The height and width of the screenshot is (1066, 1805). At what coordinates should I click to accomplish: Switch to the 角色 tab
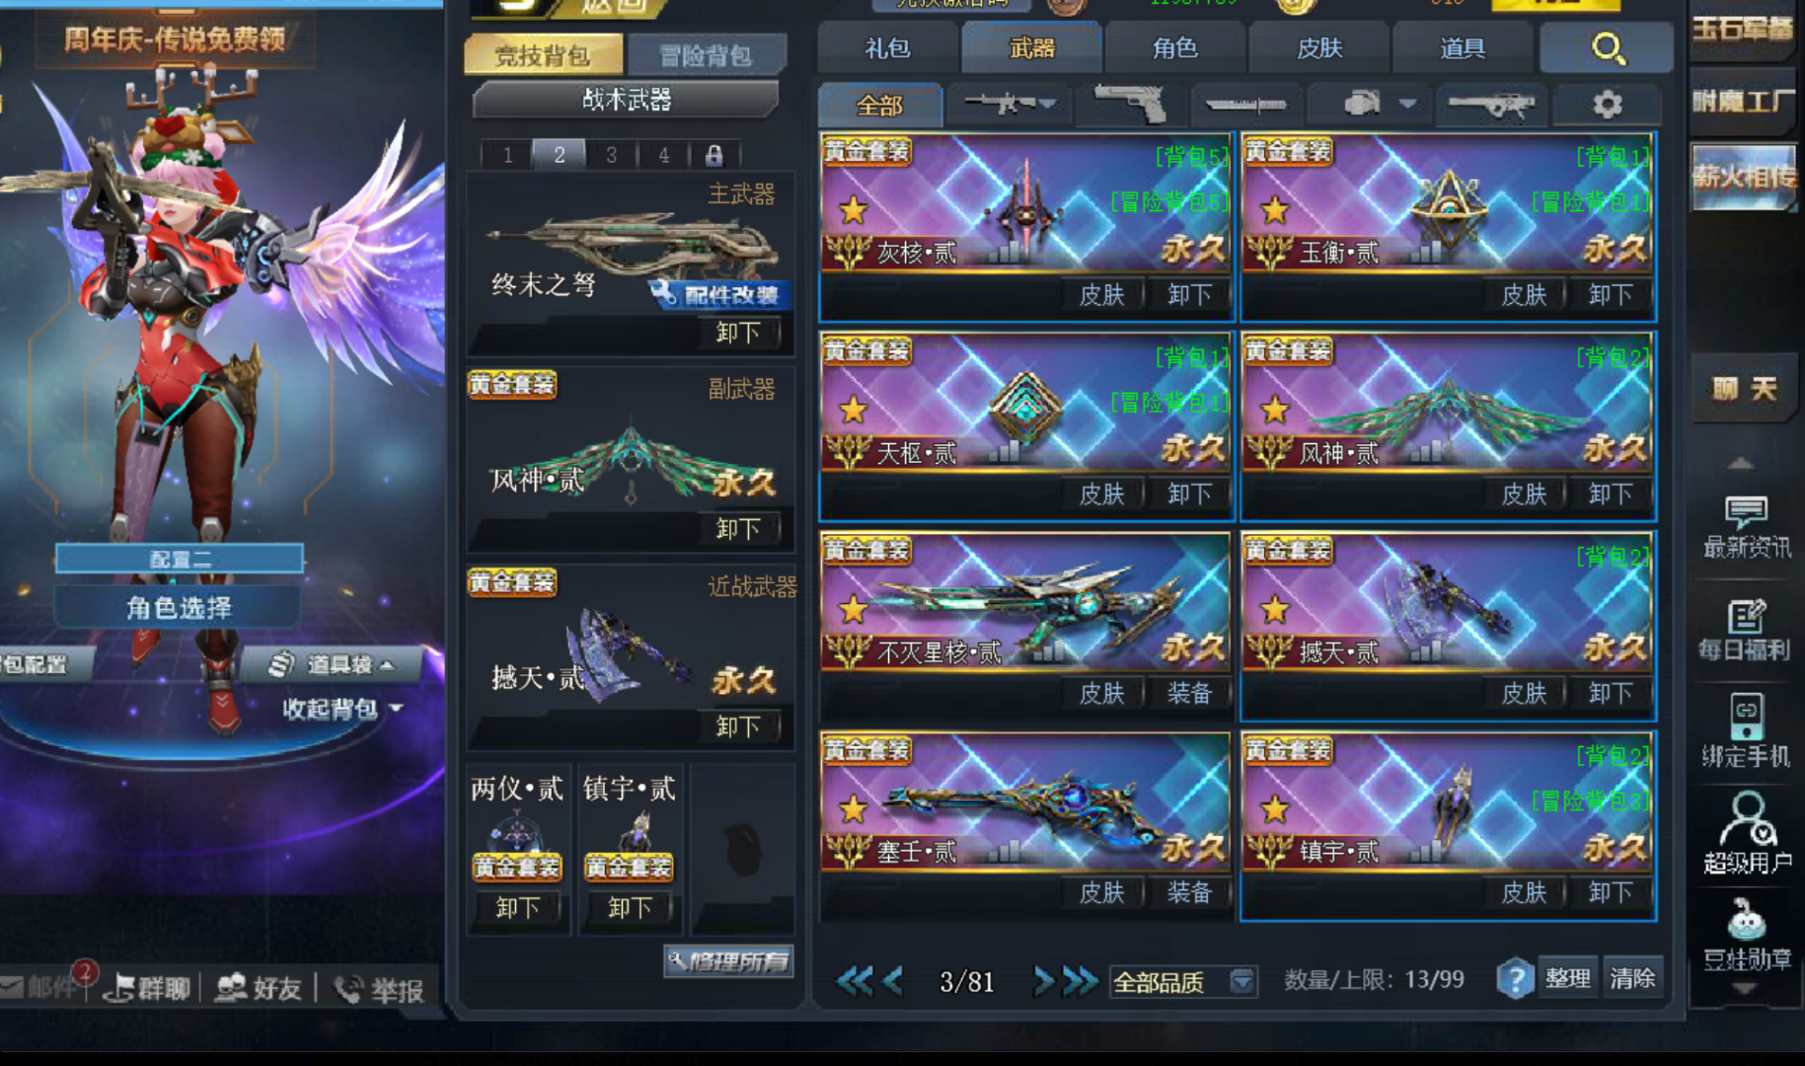(x=1174, y=48)
